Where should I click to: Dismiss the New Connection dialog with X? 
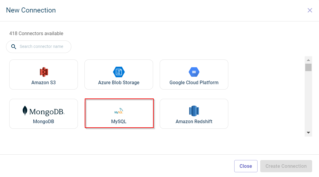coord(310,10)
